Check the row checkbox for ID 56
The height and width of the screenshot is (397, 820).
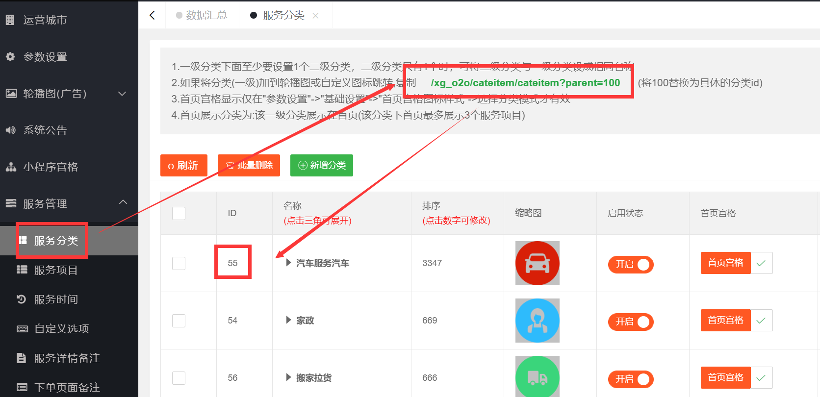point(179,378)
